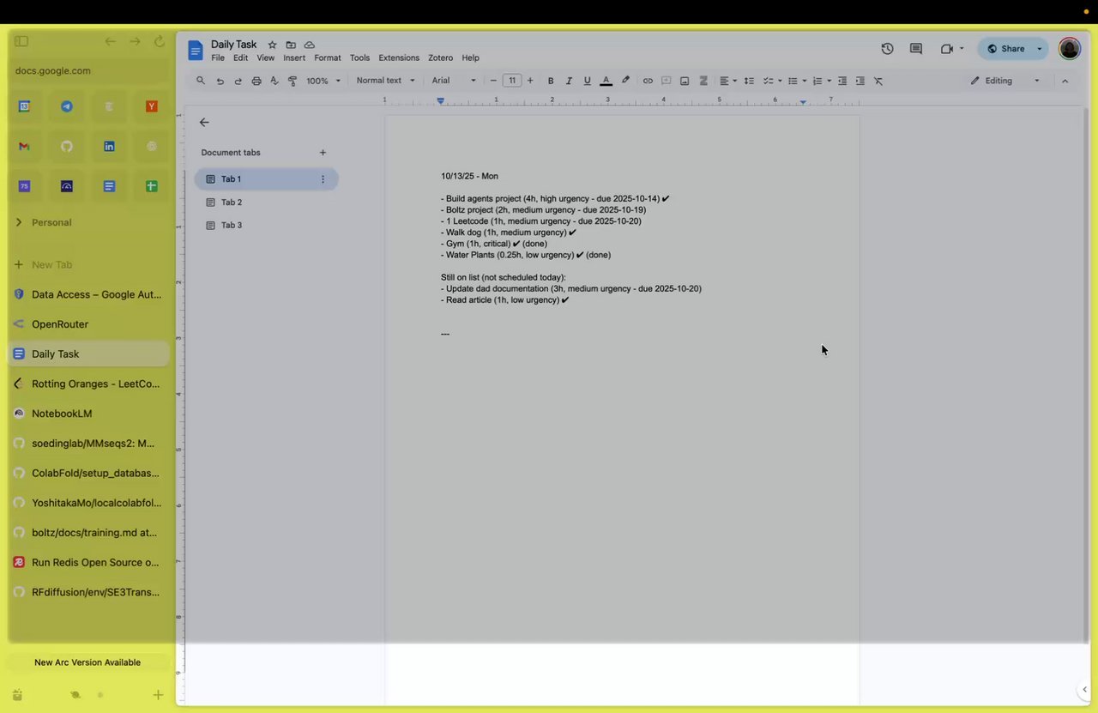1098x713 pixels.
Task: Close the document tabs panel back arrow
Action: [204, 123]
